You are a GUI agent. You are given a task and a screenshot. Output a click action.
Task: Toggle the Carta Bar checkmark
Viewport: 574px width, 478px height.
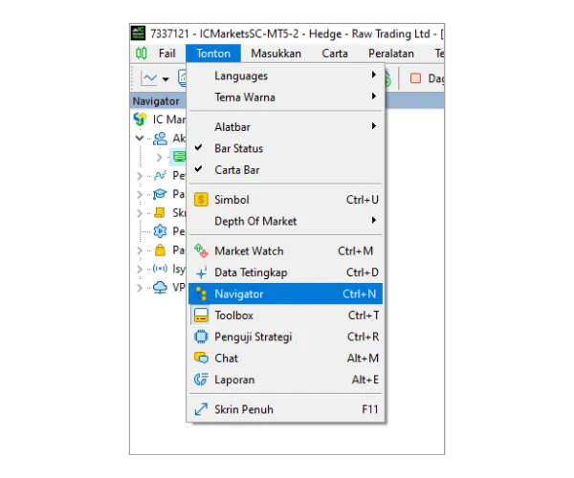coord(285,170)
